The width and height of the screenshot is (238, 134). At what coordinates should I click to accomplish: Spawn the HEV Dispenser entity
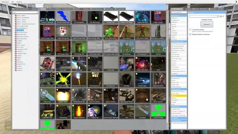tap(126, 48)
